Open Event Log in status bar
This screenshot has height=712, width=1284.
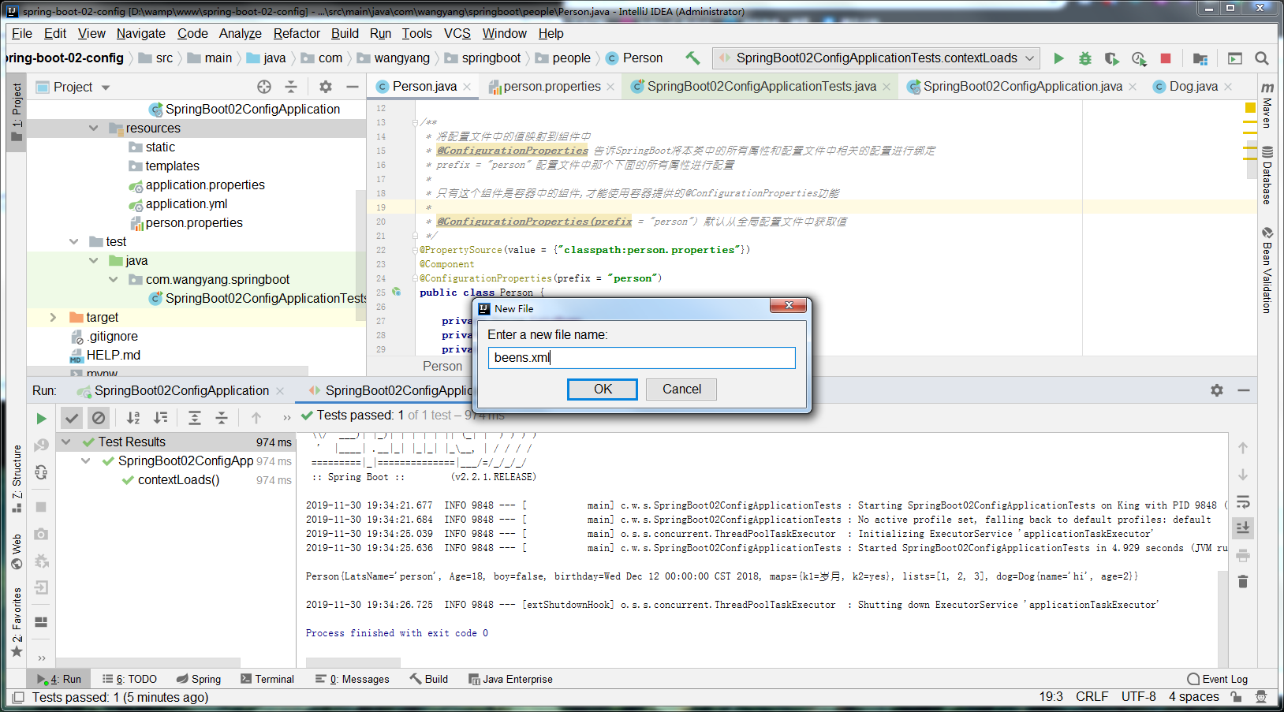(x=1218, y=679)
